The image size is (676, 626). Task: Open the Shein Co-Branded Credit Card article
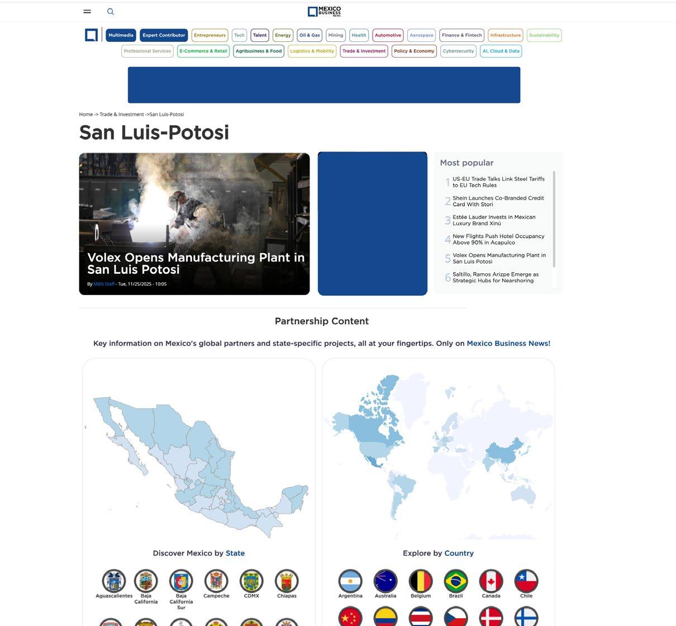pos(498,201)
